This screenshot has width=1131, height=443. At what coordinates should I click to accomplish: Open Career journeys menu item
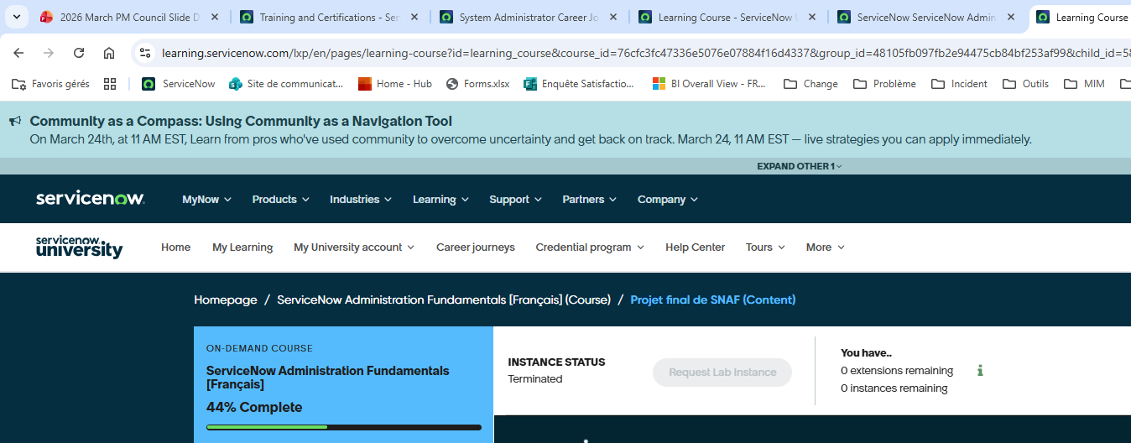click(x=476, y=248)
